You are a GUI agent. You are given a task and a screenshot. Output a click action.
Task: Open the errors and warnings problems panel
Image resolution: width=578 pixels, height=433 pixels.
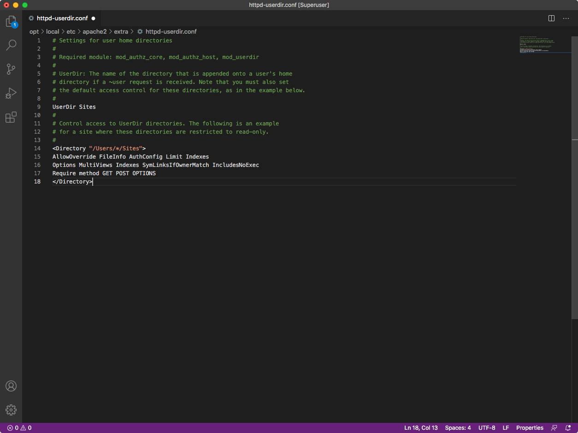[x=19, y=428]
